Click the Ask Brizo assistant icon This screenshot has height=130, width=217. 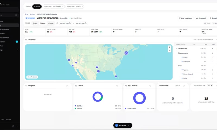(x=117, y=125)
